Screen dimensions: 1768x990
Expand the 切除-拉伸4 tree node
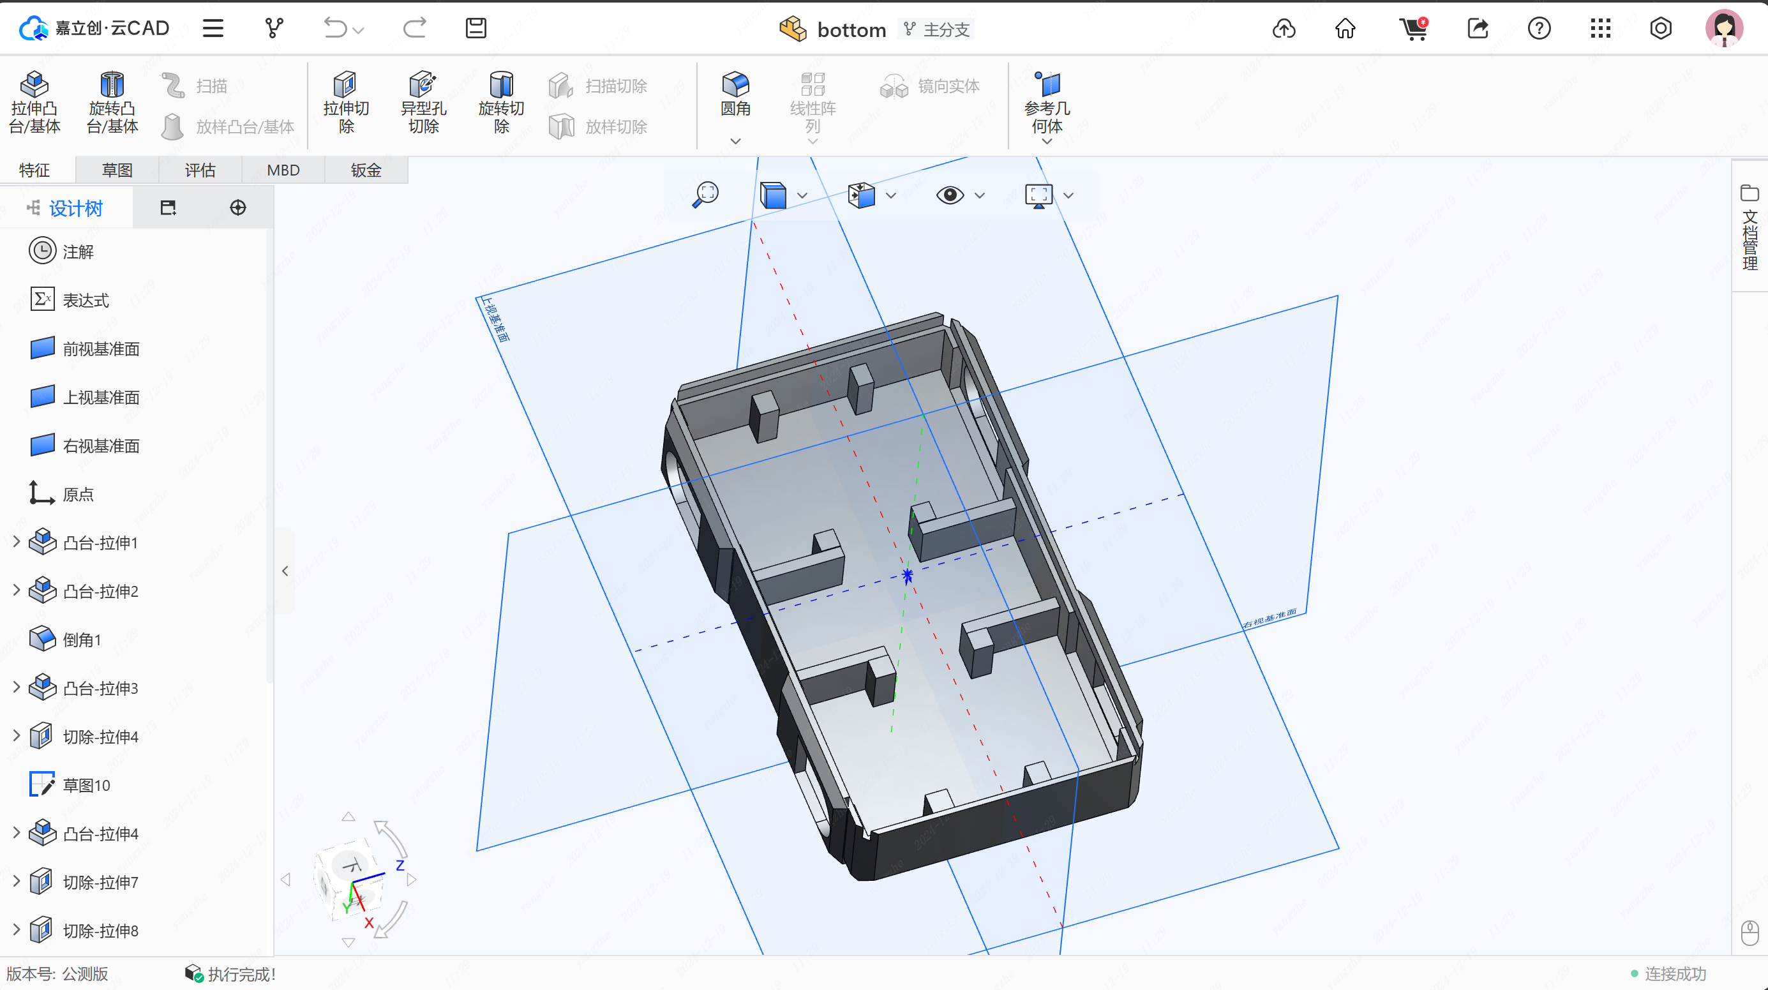click(x=17, y=735)
